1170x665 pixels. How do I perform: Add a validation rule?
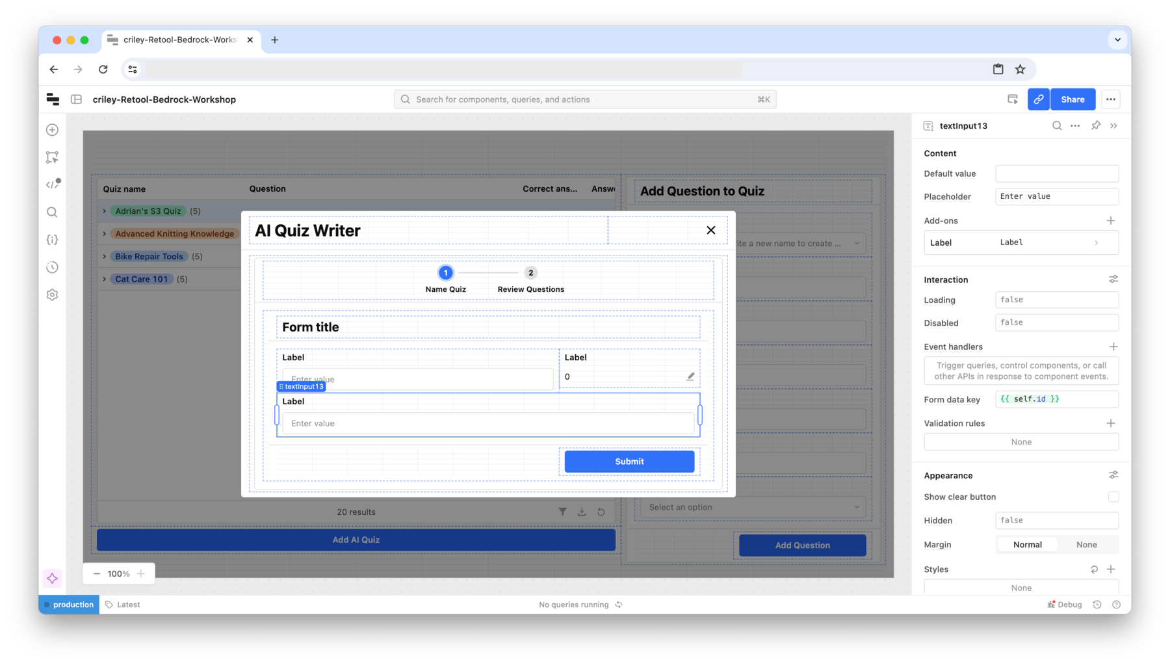click(1111, 423)
